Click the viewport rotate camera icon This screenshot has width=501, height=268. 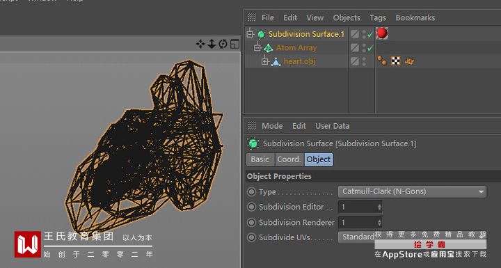[223, 44]
